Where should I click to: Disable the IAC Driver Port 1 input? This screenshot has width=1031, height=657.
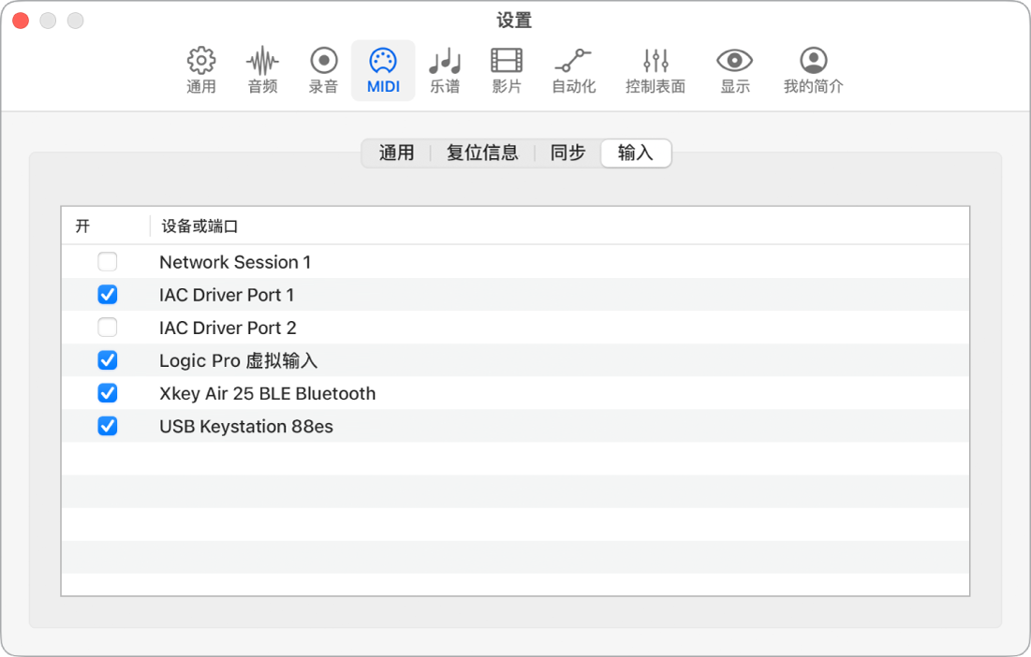coord(107,295)
